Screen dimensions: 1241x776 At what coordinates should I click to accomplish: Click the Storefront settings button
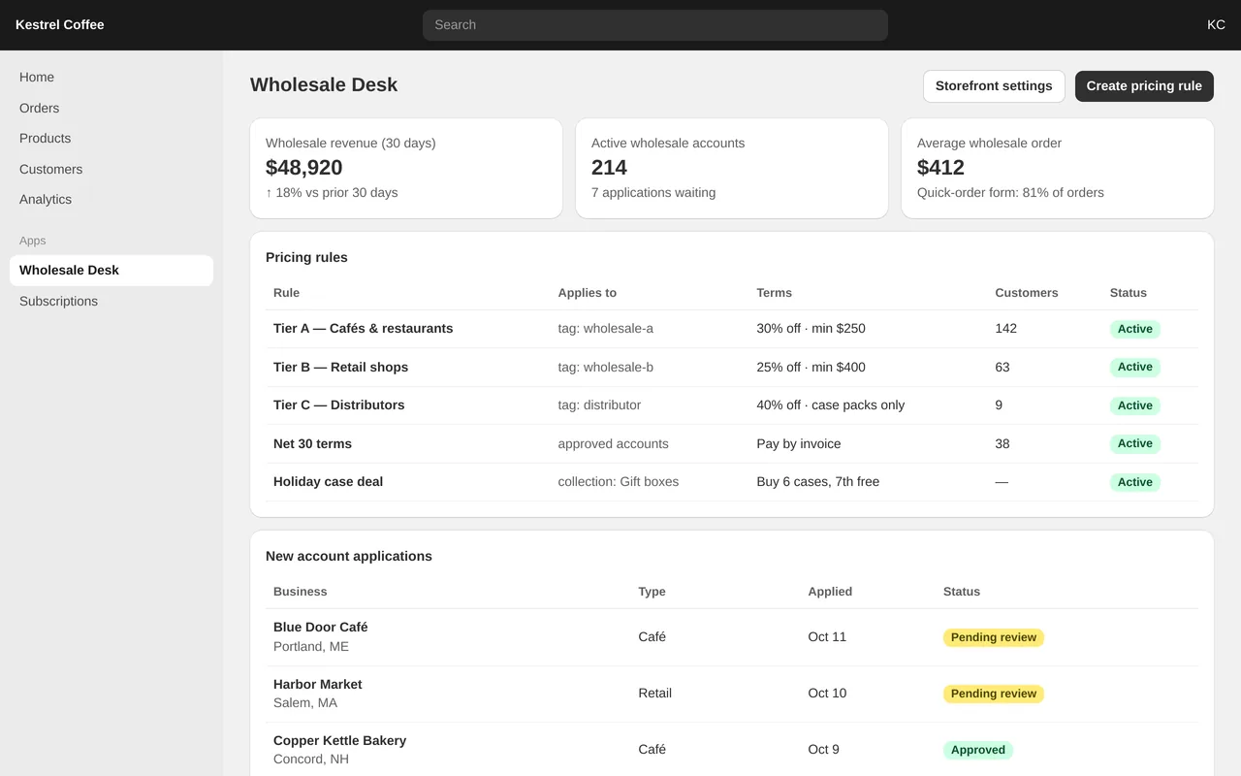click(994, 86)
